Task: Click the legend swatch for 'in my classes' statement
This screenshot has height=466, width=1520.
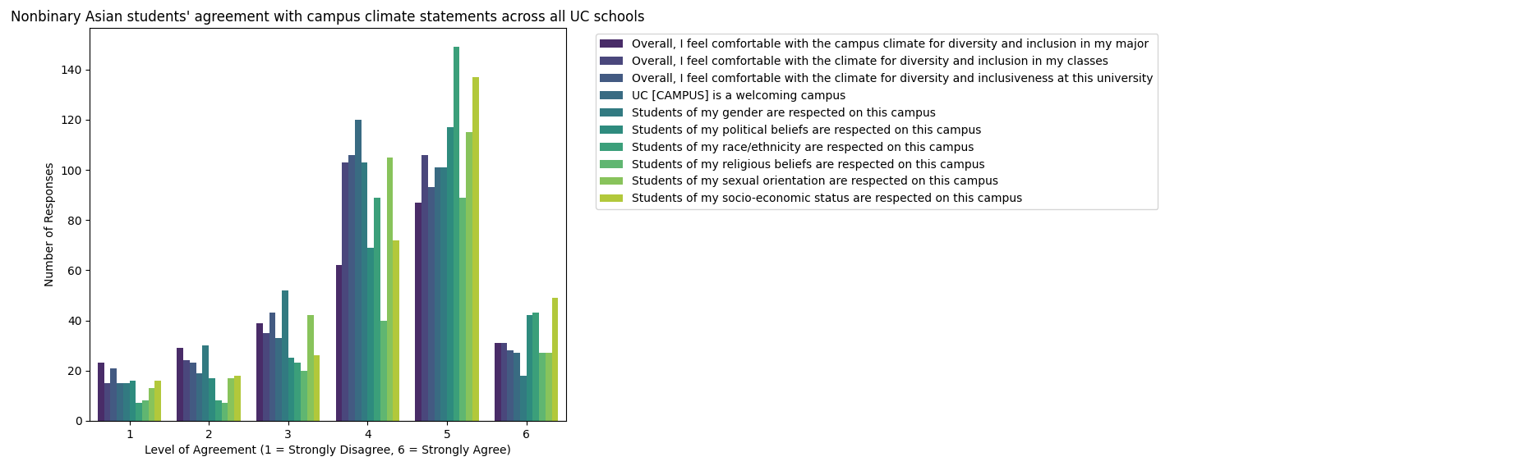Action: point(611,61)
